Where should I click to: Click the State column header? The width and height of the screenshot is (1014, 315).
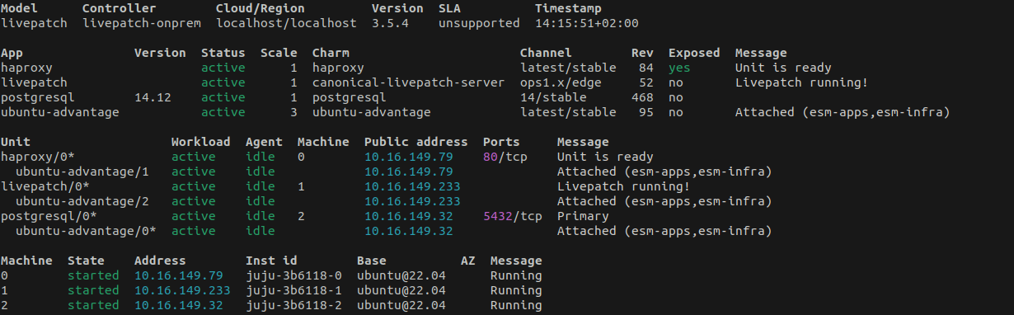pos(86,261)
